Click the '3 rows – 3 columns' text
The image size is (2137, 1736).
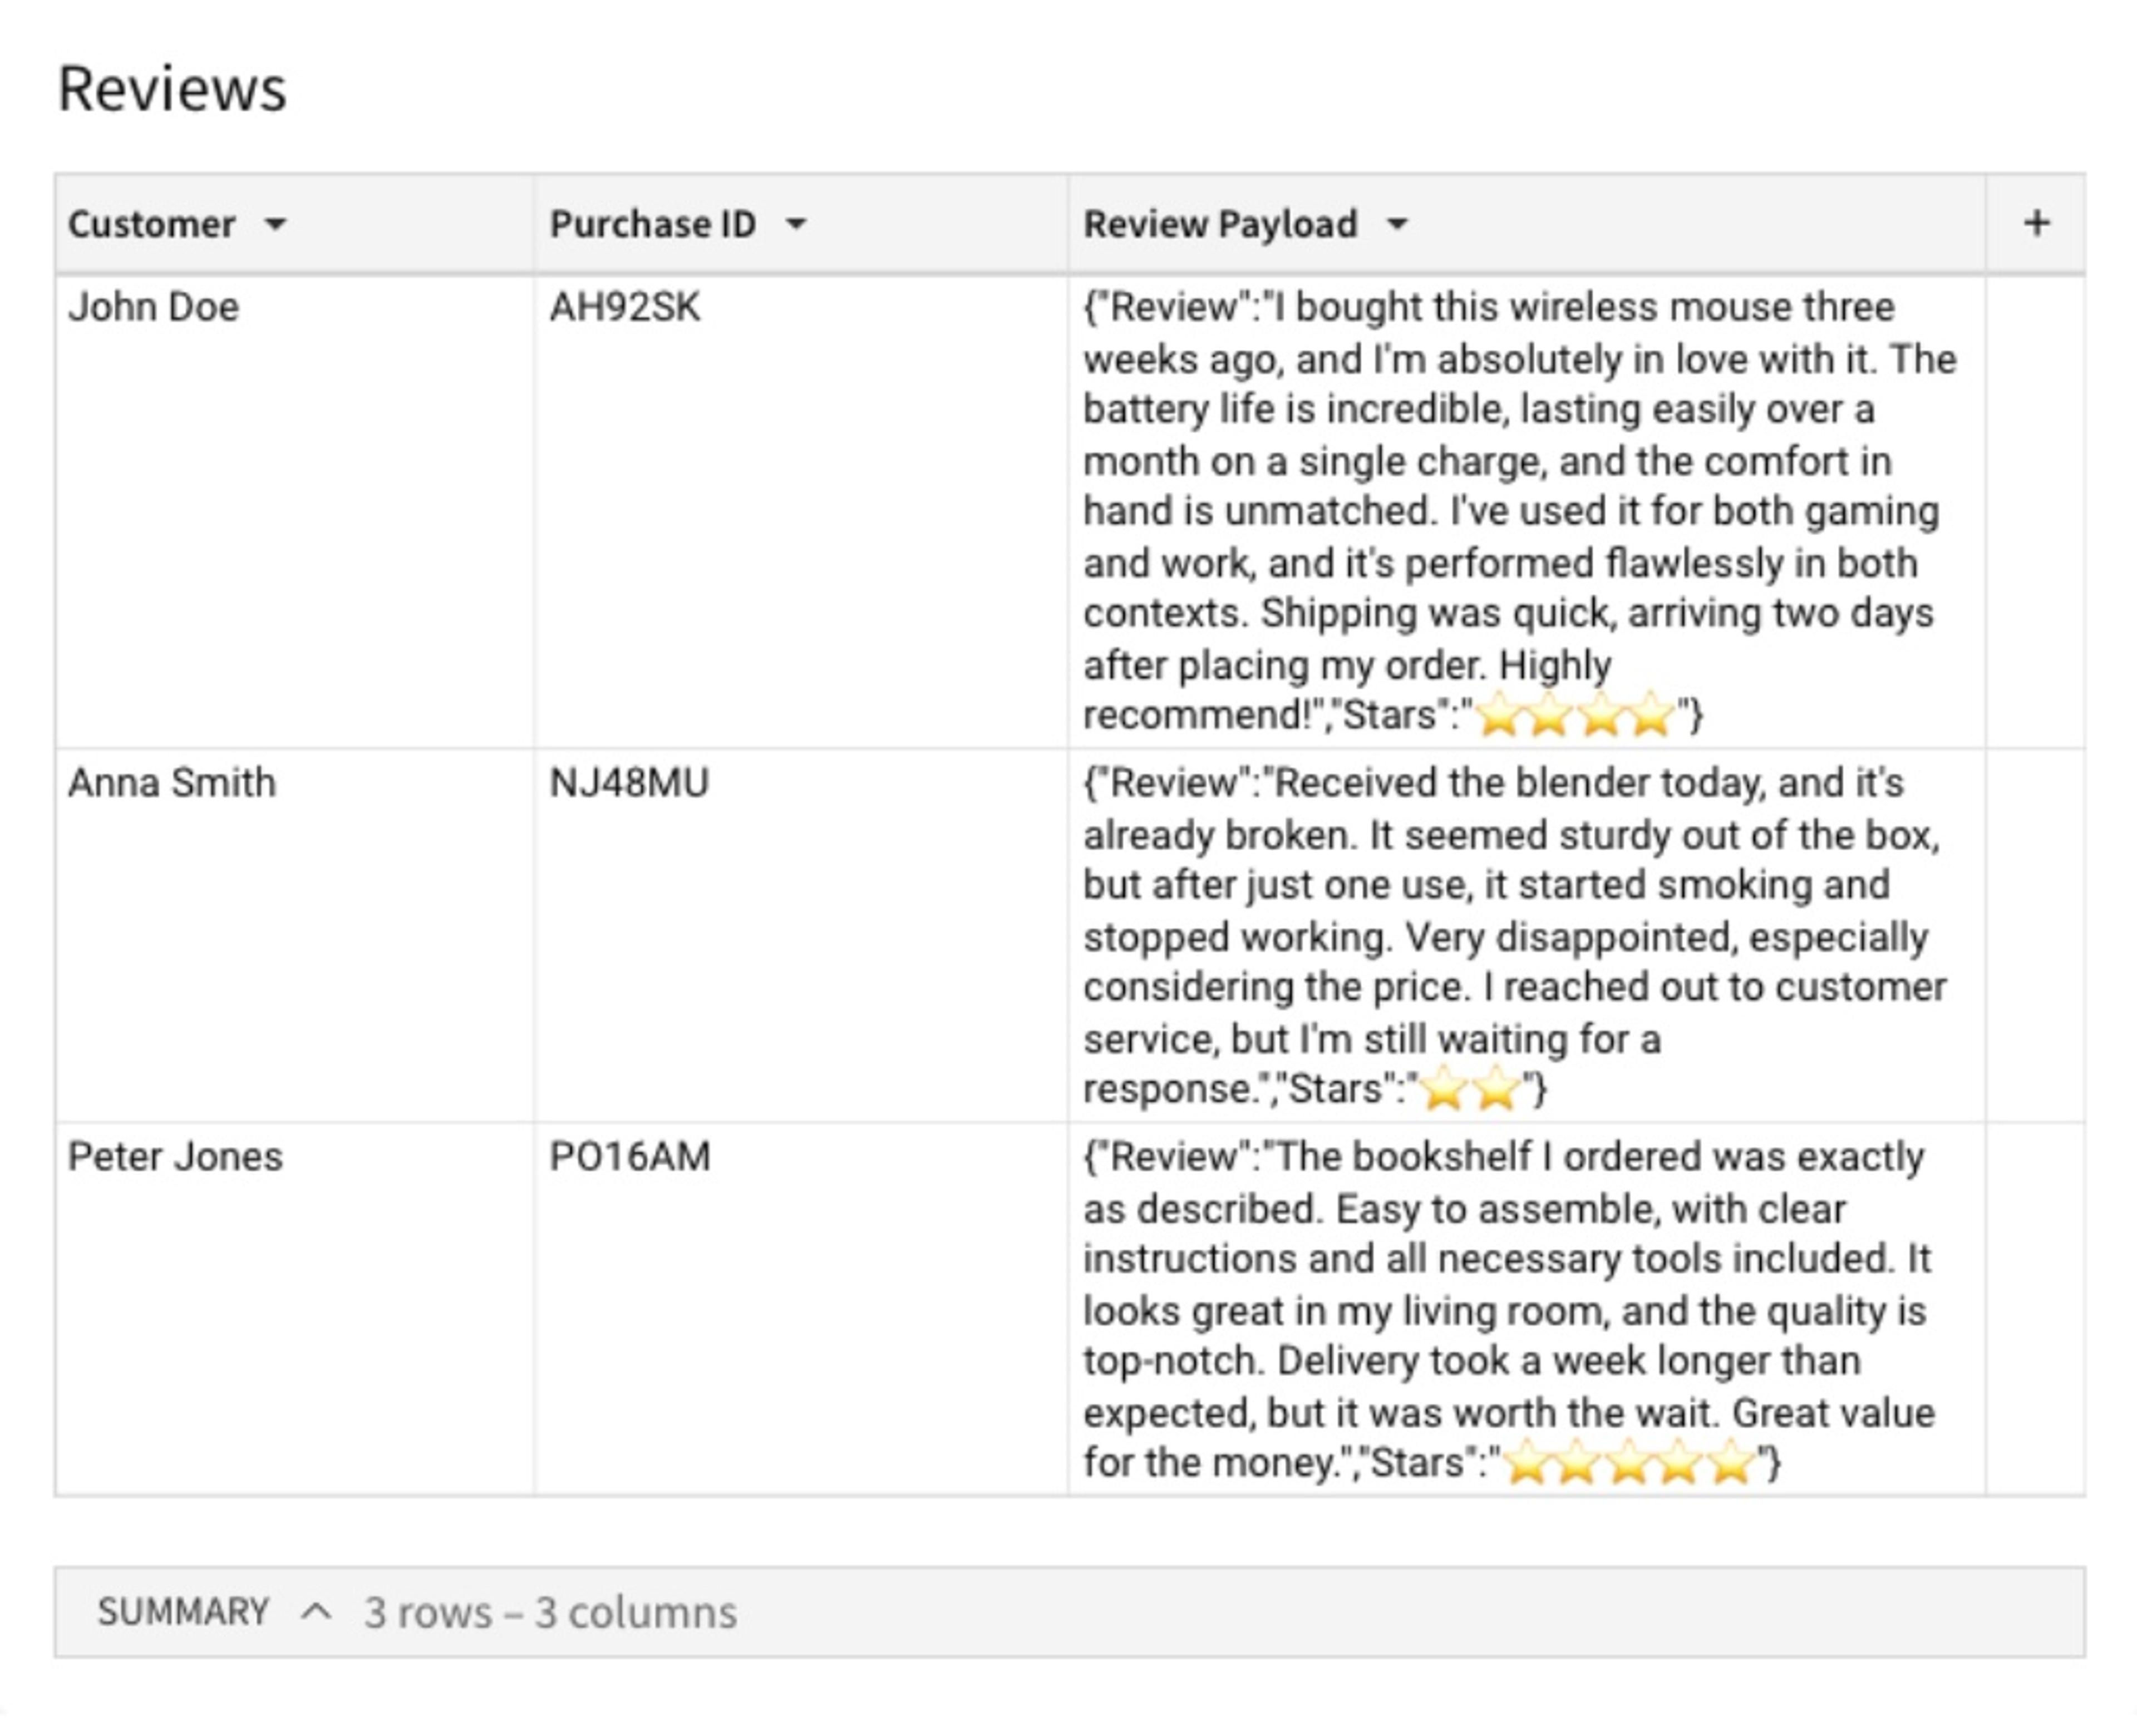pos(550,1612)
